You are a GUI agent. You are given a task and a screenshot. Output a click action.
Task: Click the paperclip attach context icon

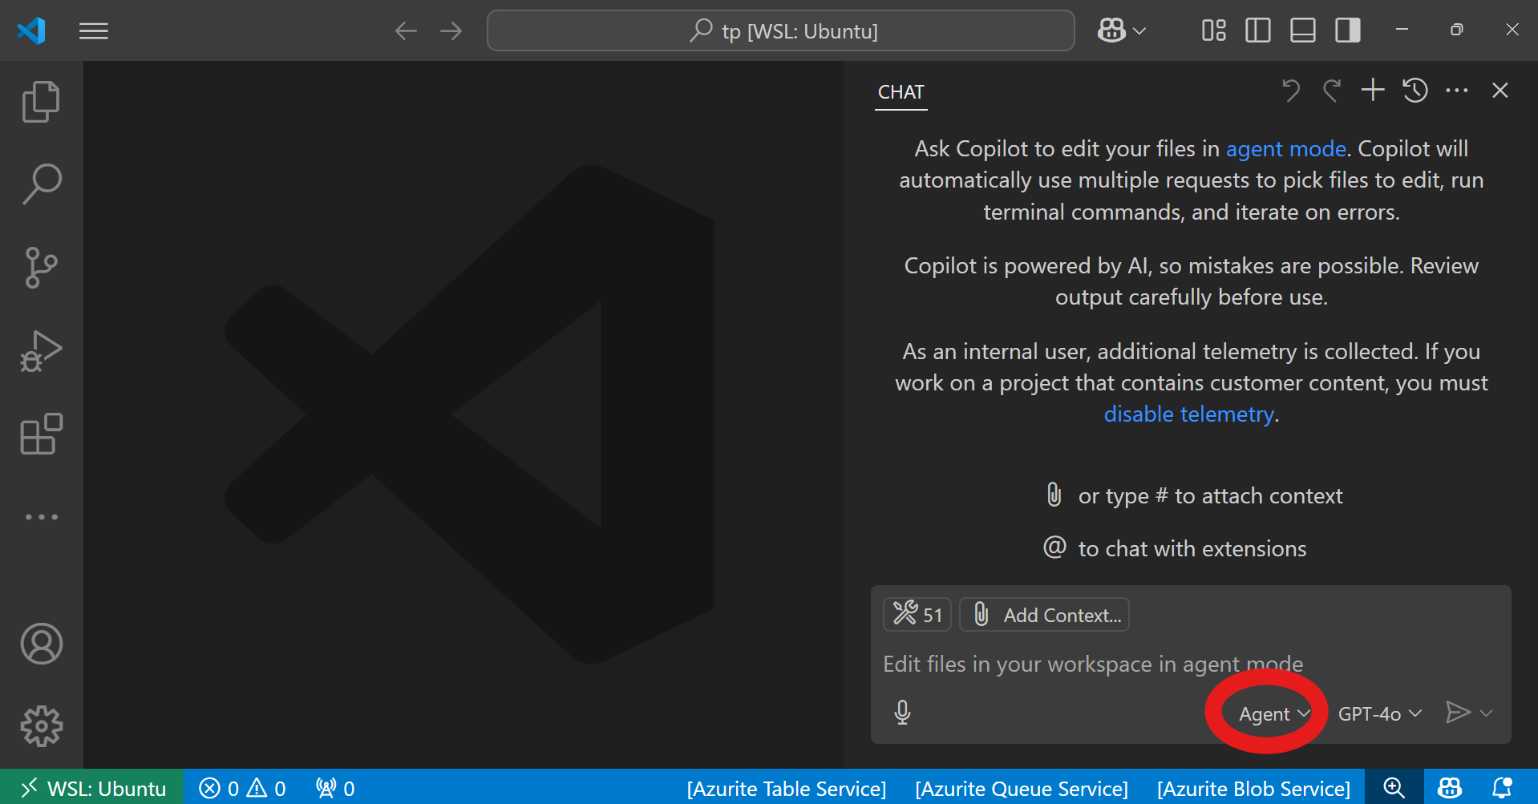1054,495
